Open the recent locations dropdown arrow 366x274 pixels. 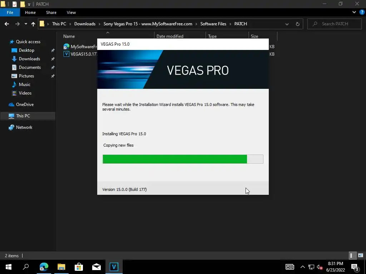pyautogui.click(x=26, y=24)
